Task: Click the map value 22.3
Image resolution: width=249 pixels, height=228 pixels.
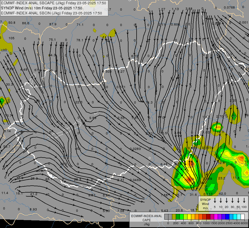Action: [x=79, y=102]
